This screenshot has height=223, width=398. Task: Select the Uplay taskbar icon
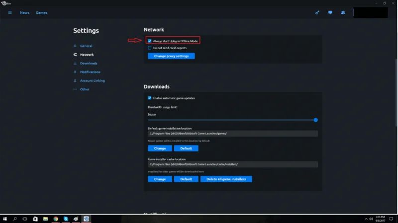coord(86,219)
